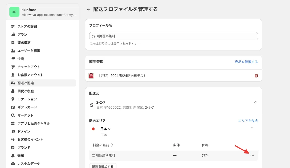
Task: Click the プロフィール名 text field
Action: (x=173, y=36)
